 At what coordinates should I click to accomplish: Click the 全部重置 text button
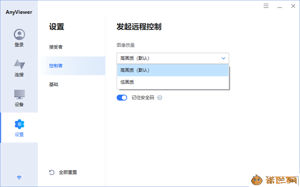tap(68, 172)
